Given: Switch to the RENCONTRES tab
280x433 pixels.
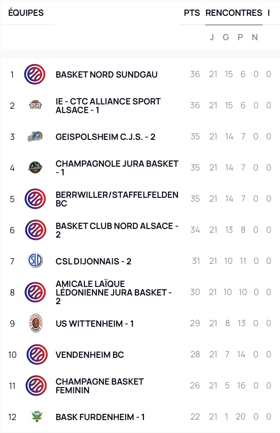Looking at the screenshot, I should [234, 13].
